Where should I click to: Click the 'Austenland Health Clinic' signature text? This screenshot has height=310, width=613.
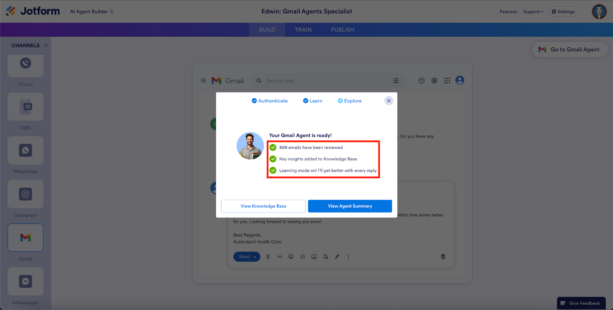coord(257,242)
